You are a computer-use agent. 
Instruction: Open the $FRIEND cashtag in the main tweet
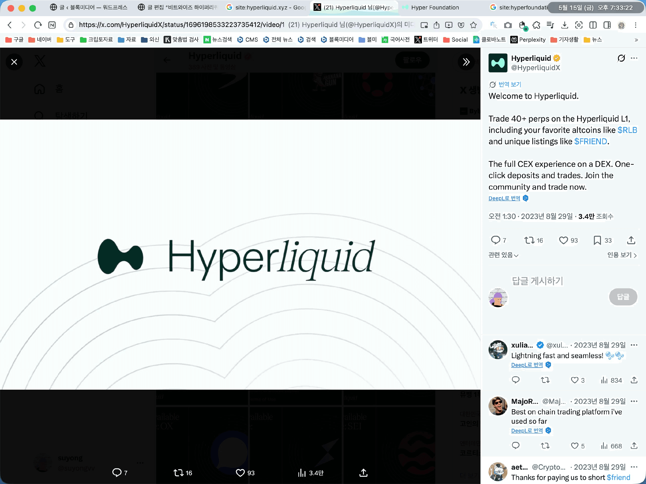(590, 141)
